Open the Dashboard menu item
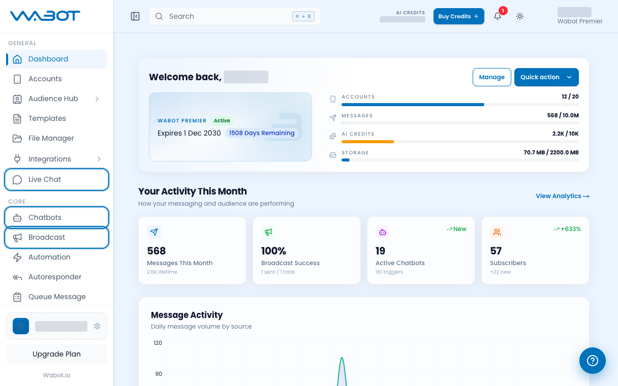 (56, 59)
